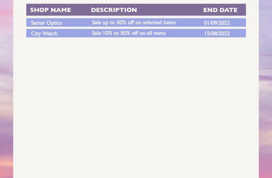272x178 pixels.
Task: Click the word 'Optics' in first row
Action: [x=54, y=23]
